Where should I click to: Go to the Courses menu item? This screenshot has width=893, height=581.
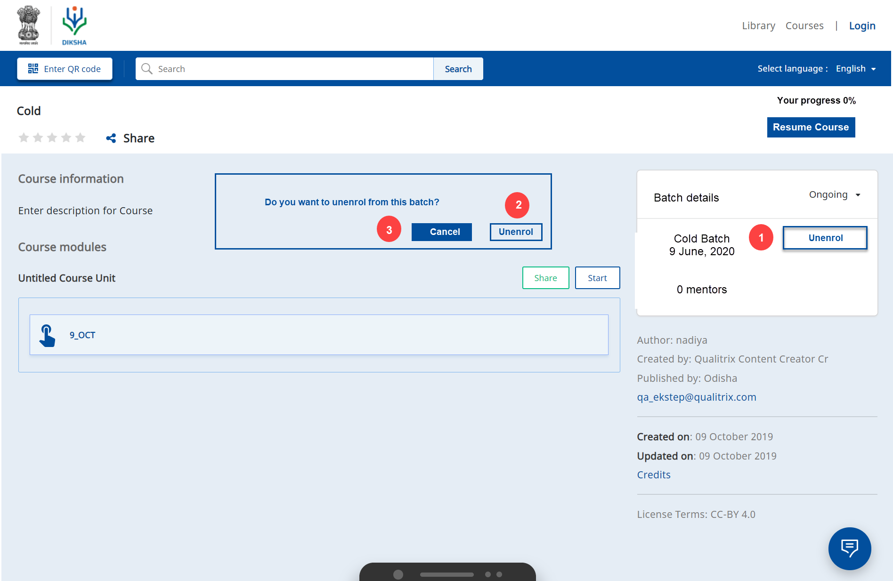[804, 26]
